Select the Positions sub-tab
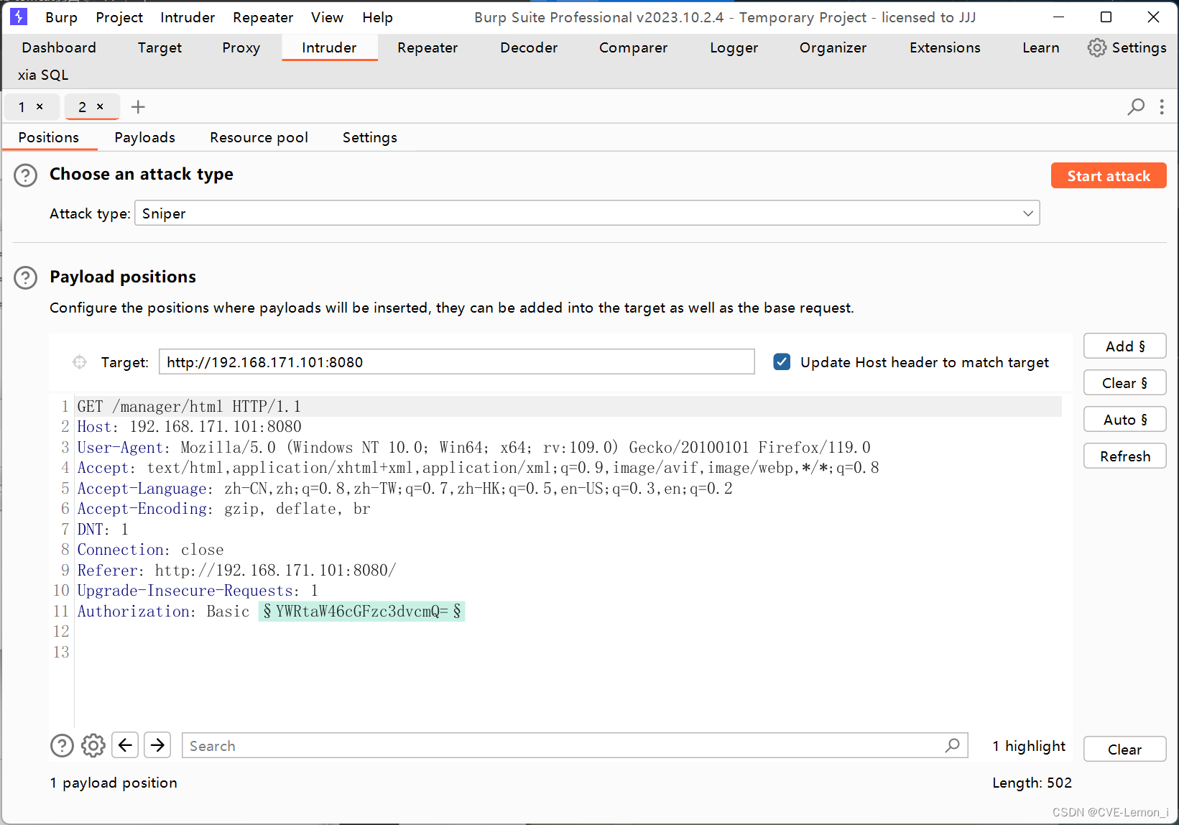This screenshot has height=825, width=1179. coord(49,137)
